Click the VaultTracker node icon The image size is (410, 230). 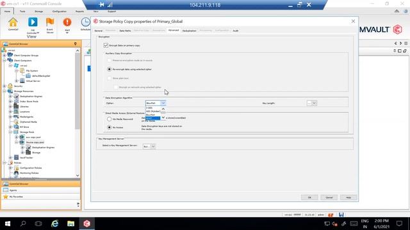[x=16, y=158]
